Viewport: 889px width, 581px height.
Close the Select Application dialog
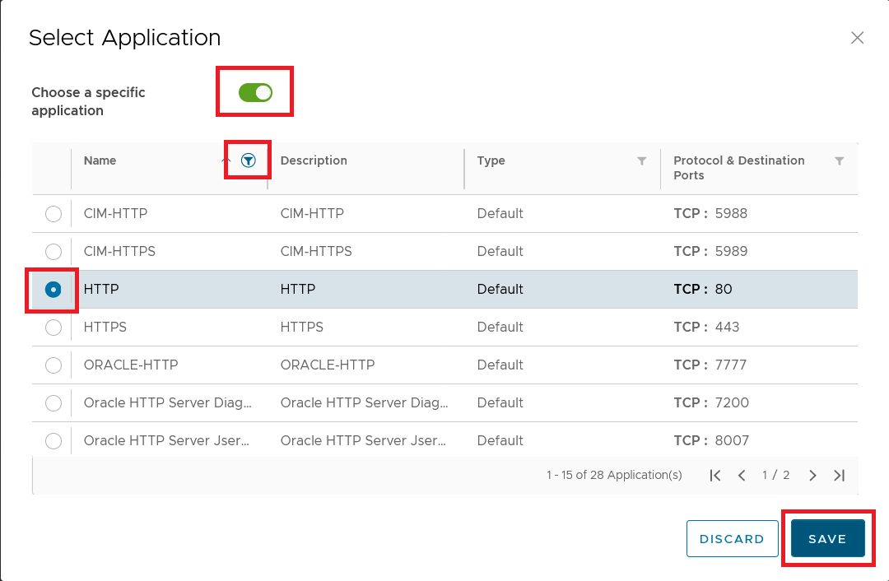[x=857, y=38]
